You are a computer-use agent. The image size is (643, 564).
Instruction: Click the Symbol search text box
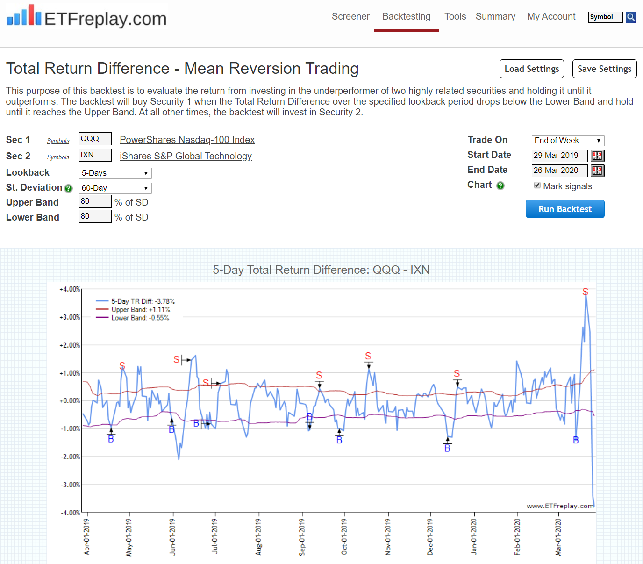(x=606, y=17)
